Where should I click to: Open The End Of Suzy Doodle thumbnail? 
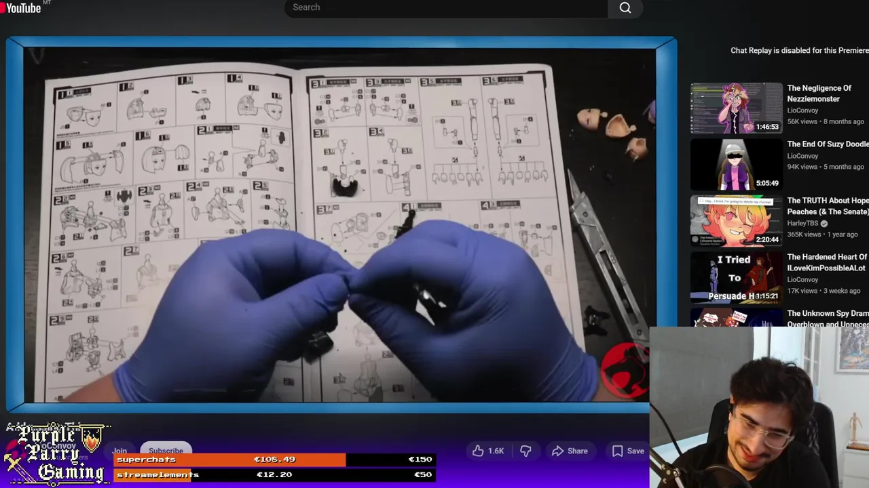(x=736, y=165)
